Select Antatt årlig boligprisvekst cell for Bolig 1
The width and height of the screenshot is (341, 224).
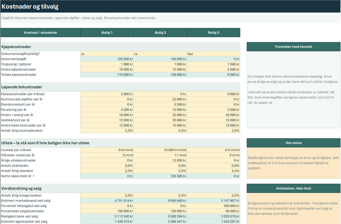pos(107,195)
